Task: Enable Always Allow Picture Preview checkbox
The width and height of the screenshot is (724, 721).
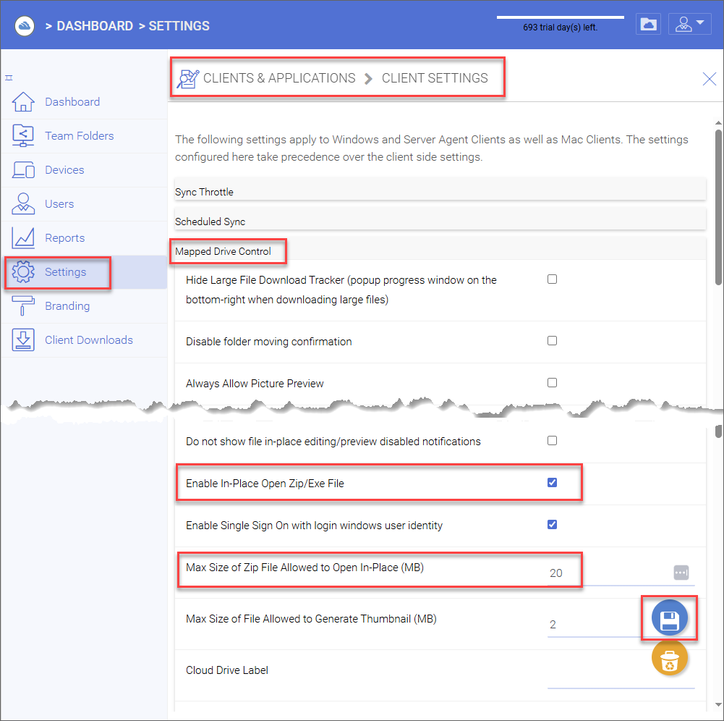Action: [553, 383]
